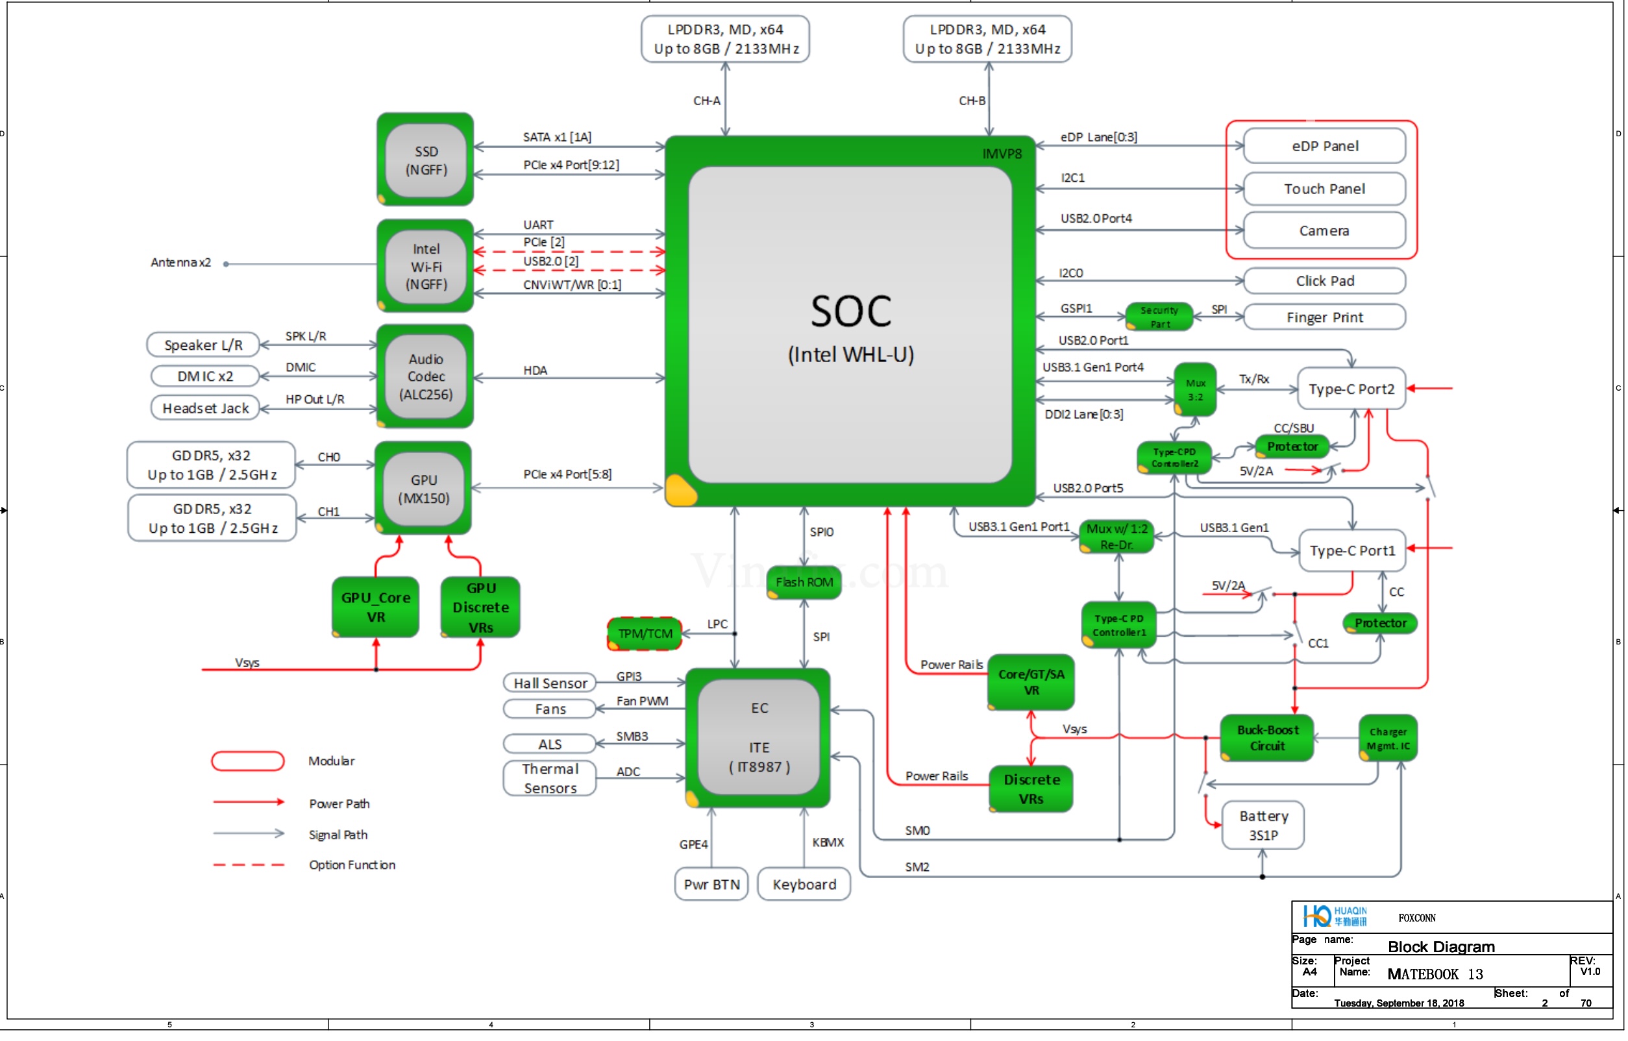Click the Type-C Port1 box
The width and height of the screenshot is (1628, 1041).
point(1352,551)
